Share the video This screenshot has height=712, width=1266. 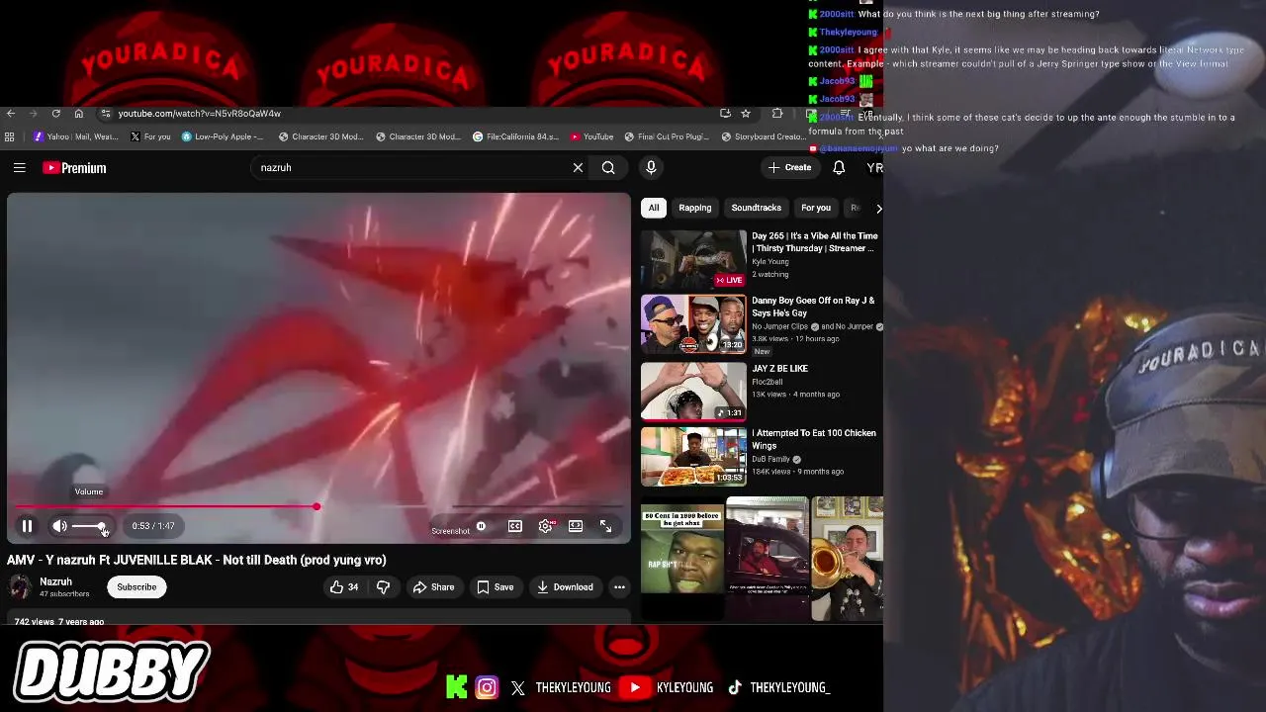[x=433, y=587]
